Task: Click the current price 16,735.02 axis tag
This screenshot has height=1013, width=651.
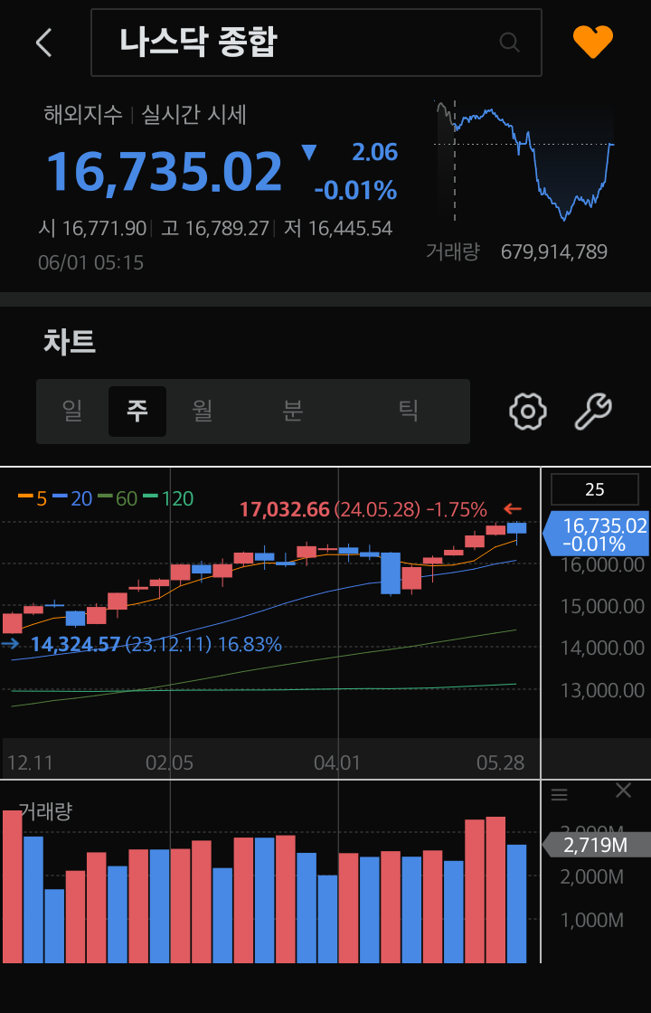Action: (x=596, y=535)
